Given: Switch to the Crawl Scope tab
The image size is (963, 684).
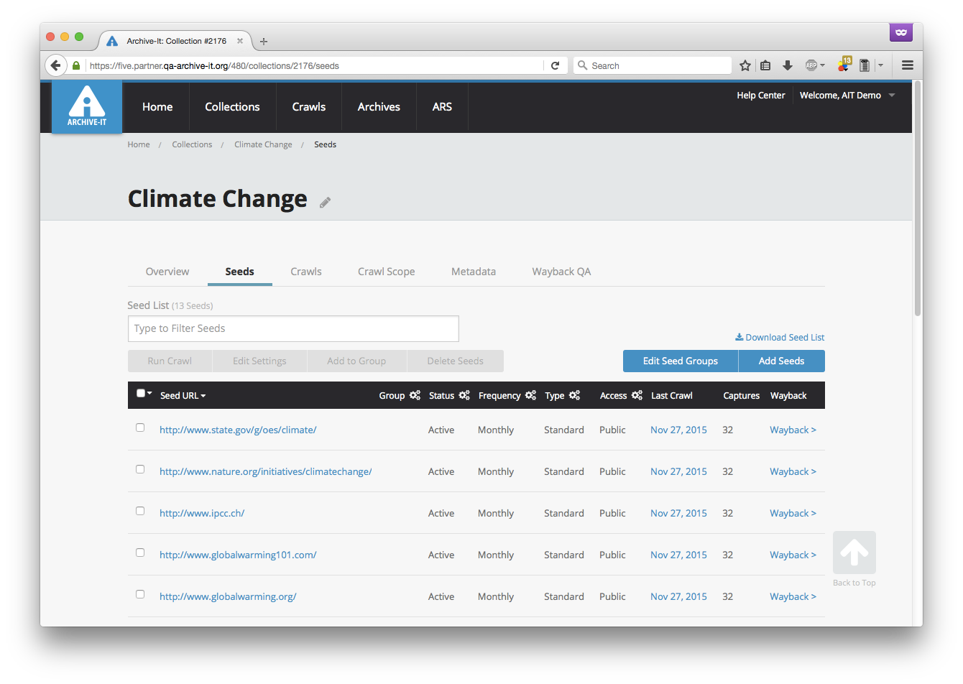Looking at the screenshot, I should (x=386, y=272).
